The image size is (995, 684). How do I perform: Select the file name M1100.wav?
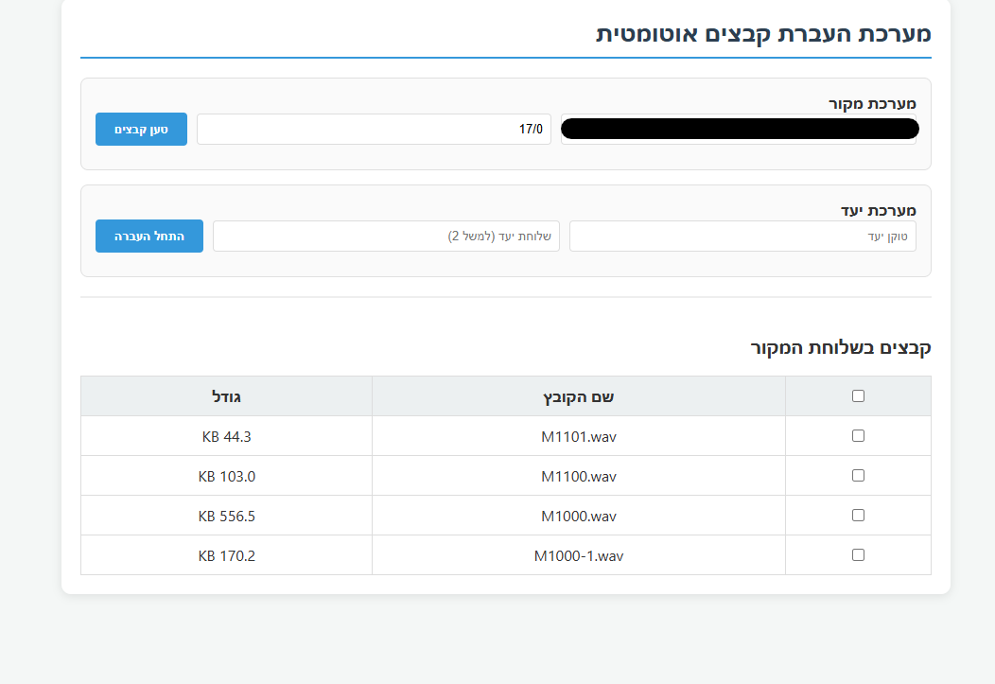coord(578,476)
